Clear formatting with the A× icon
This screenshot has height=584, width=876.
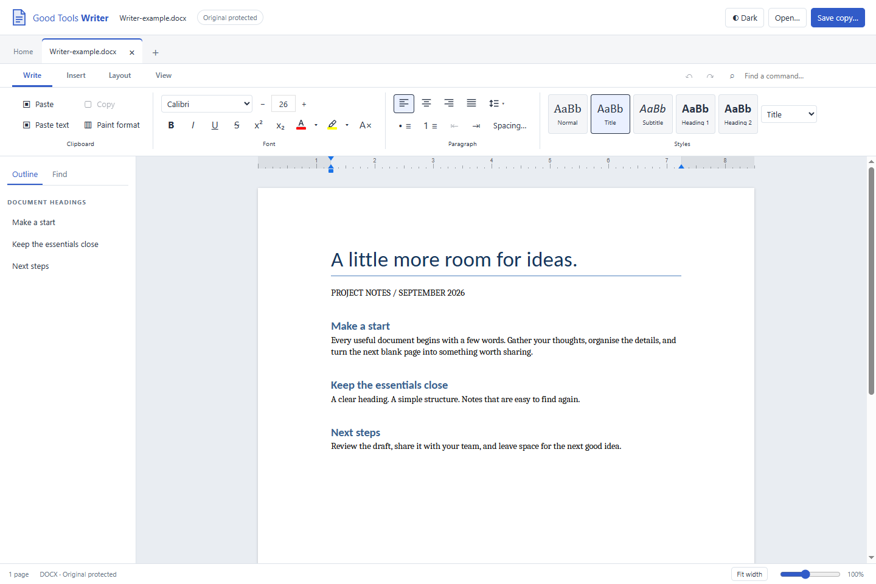365,125
